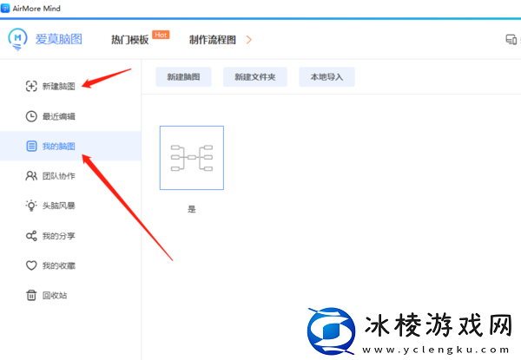Open 最近编辑 in the sidebar
521x360 pixels.
(x=59, y=116)
